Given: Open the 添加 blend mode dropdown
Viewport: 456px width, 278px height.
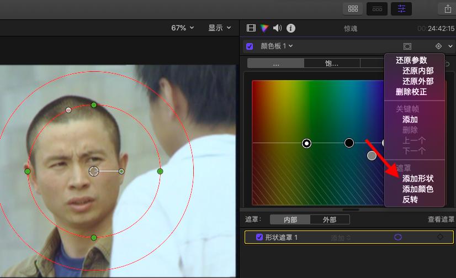Looking at the screenshot, I should click(341, 238).
